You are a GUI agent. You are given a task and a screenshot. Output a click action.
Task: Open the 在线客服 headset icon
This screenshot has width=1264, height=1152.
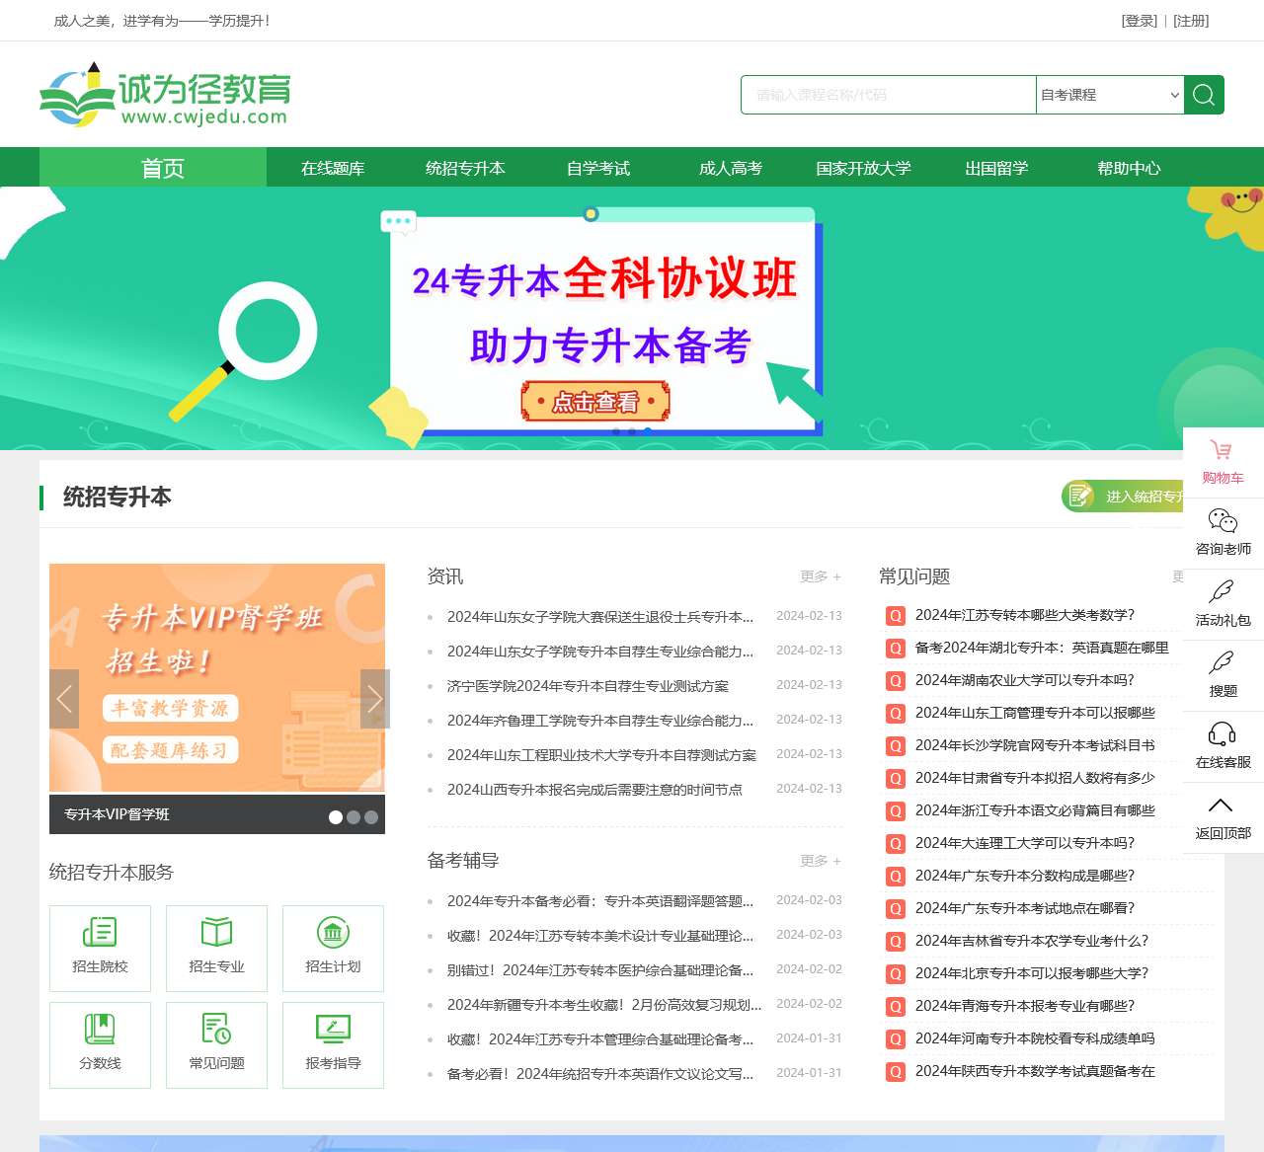tap(1223, 734)
